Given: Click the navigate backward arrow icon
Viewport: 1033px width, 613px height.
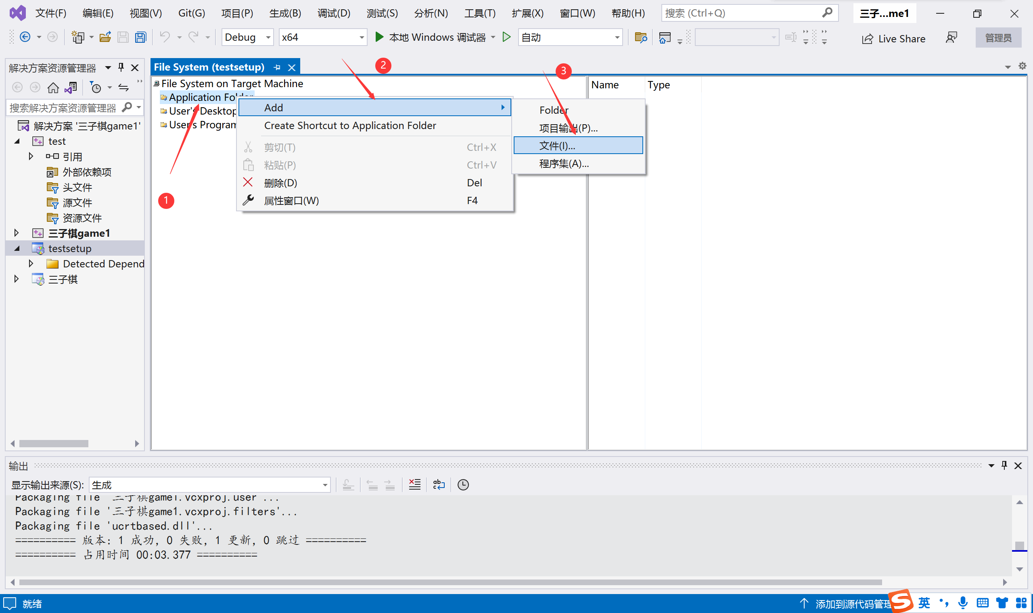Looking at the screenshot, I should pyautogui.click(x=25, y=38).
